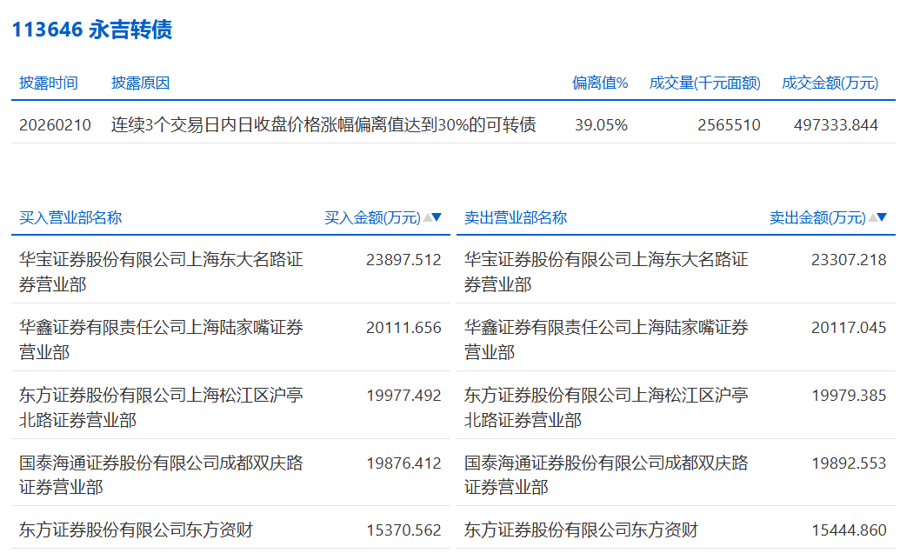Select sell amount 23307.218
Viewport: 900px width, 553px height.
pos(849,260)
